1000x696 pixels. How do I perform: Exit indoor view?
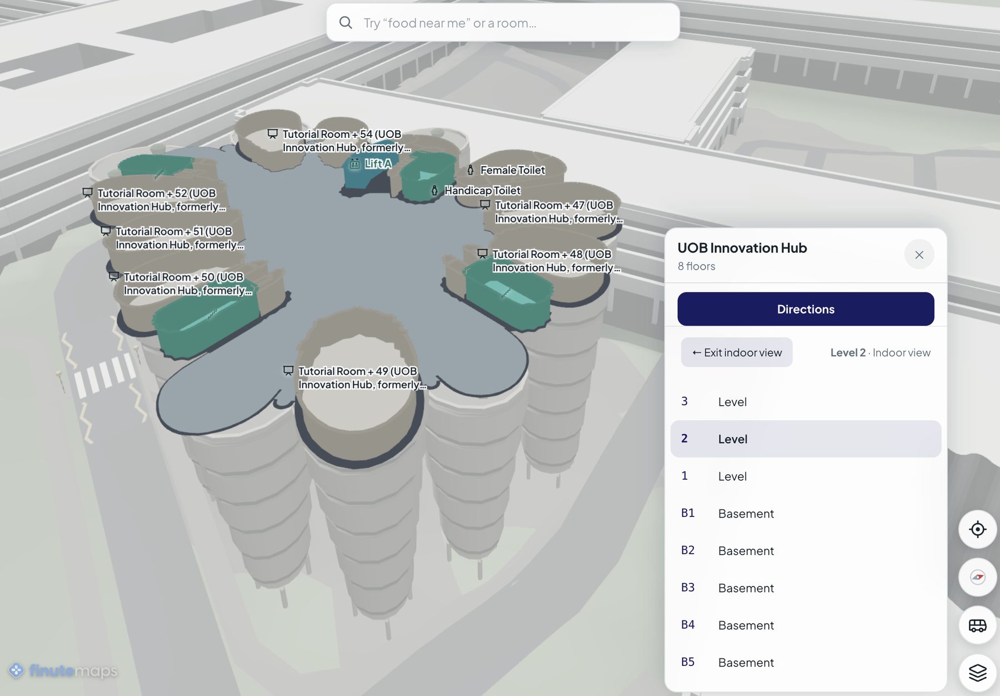[x=737, y=352]
